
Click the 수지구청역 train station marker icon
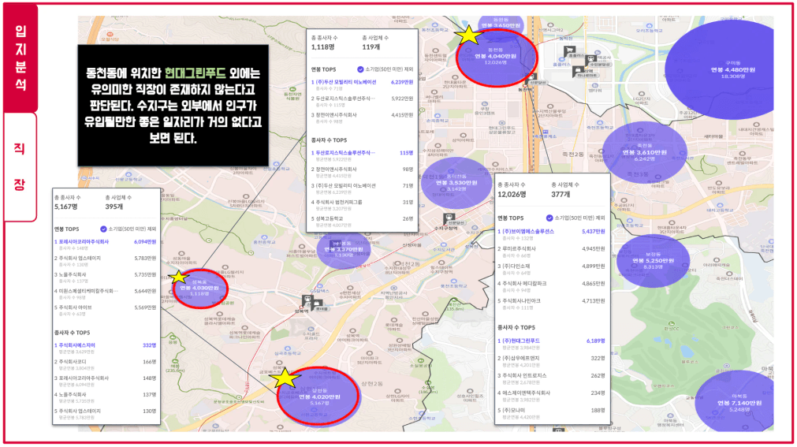[x=449, y=220]
